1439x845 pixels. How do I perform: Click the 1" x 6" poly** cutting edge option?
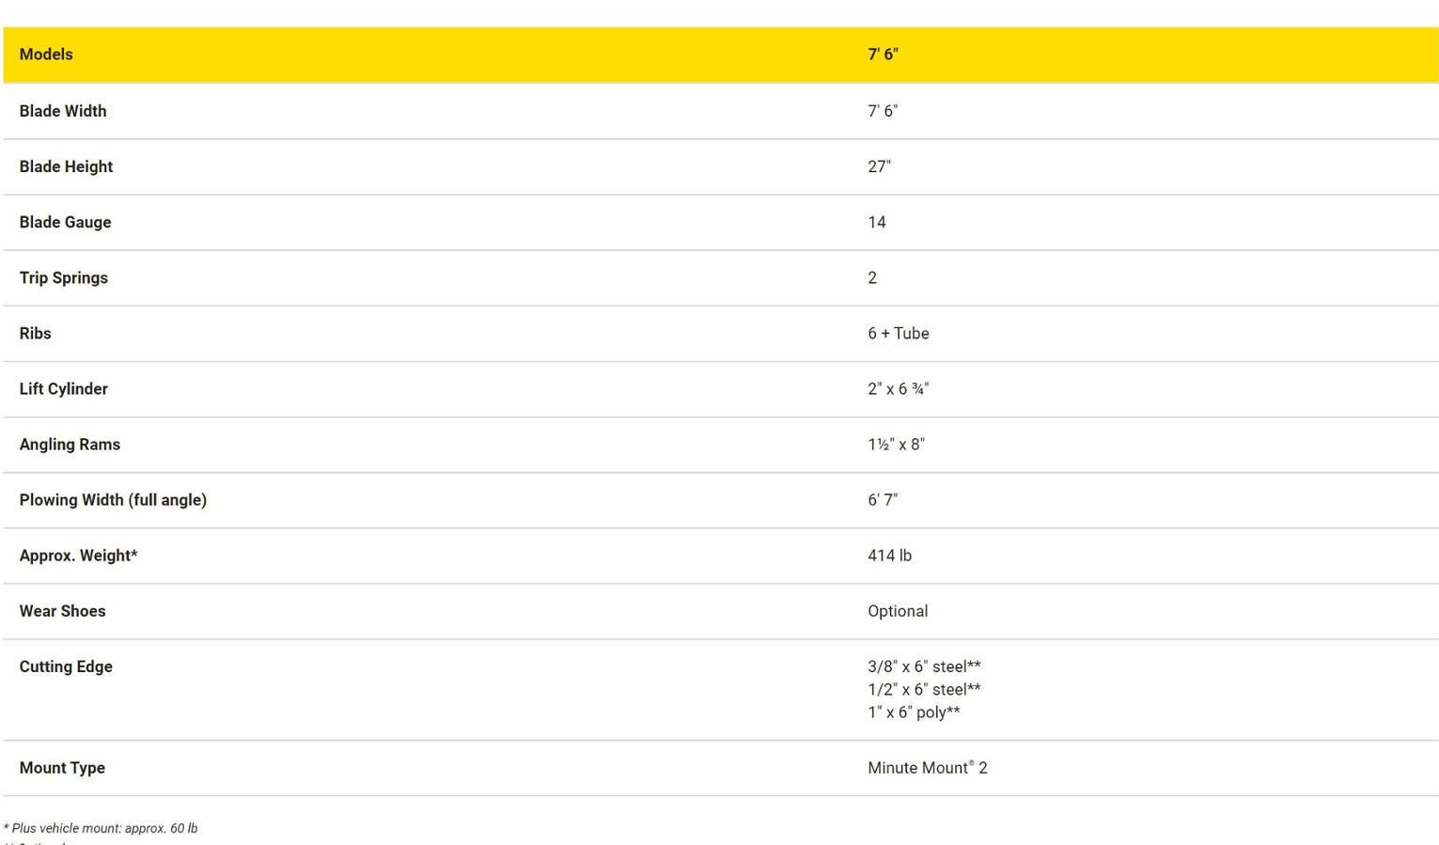coord(914,712)
